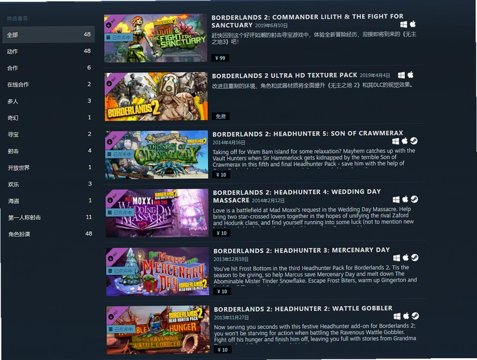
Task: Click DLC download badge on Commander Lilith thumbnail
Action: (111, 23)
